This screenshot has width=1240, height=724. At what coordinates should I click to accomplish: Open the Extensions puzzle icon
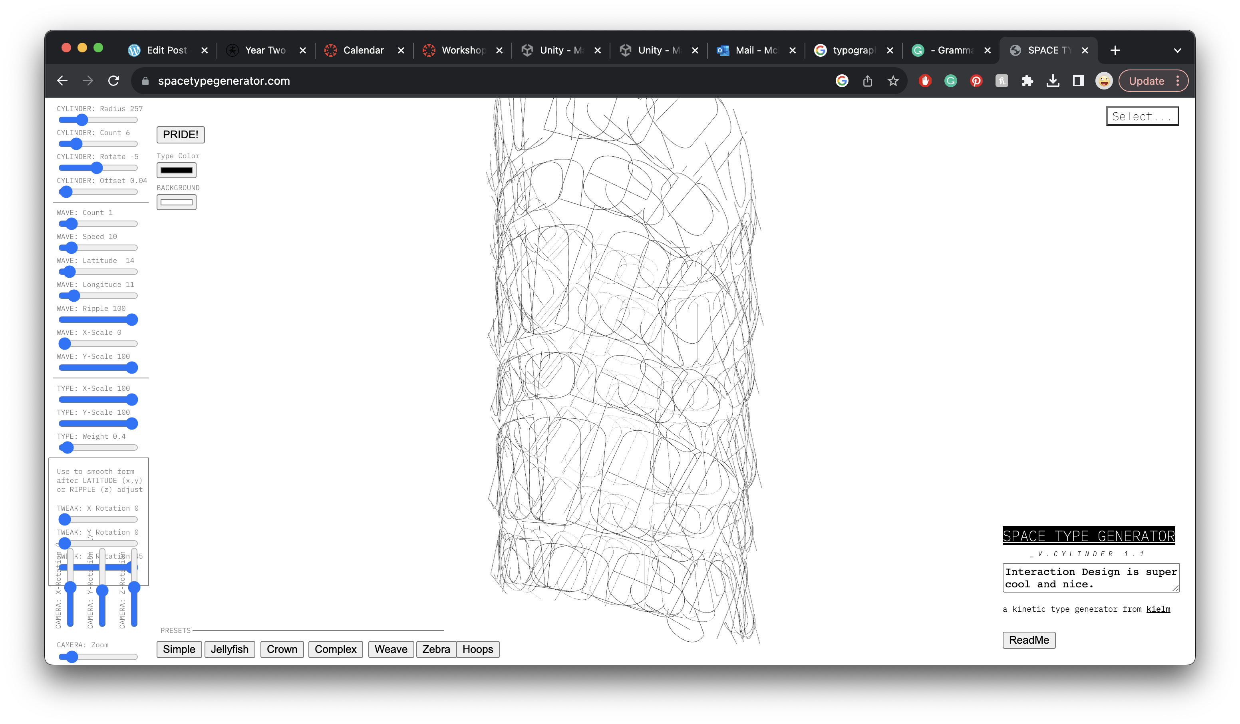click(1027, 81)
